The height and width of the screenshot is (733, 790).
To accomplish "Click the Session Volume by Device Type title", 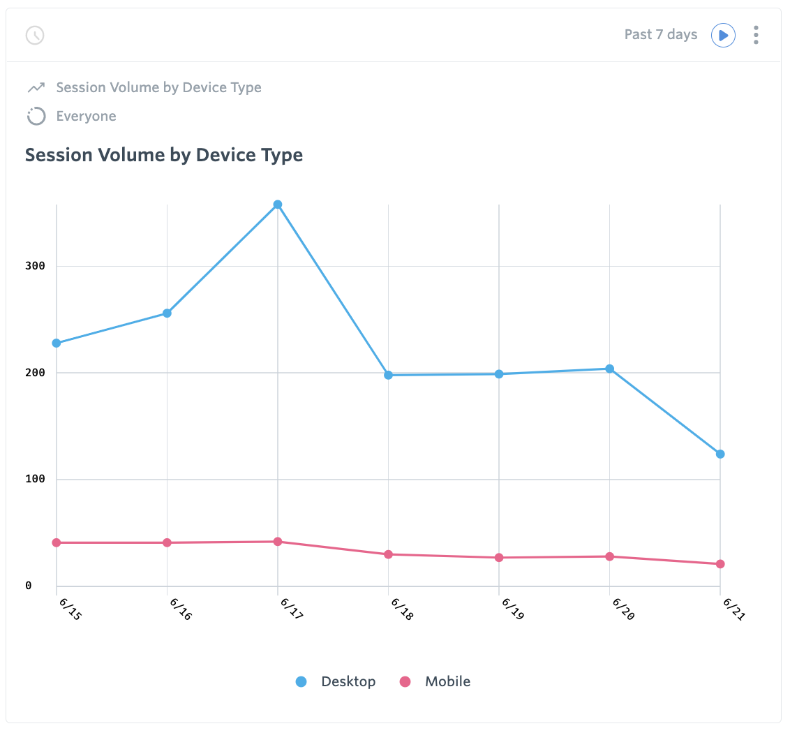I will pyautogui.click(x=163, y=154).
